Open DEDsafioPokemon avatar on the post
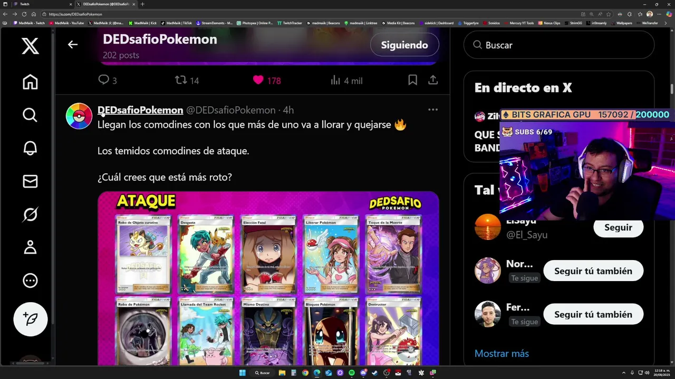Screen dimensions: 675x379 tap(79, 116)
